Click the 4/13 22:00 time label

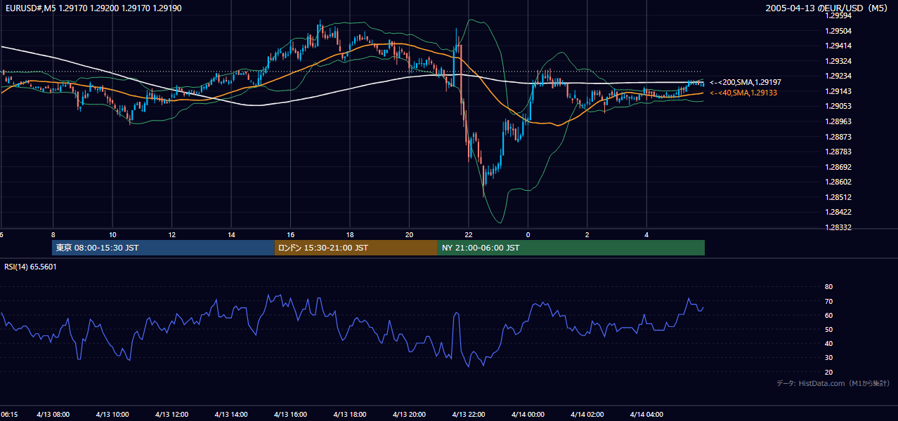coord(469,415)
